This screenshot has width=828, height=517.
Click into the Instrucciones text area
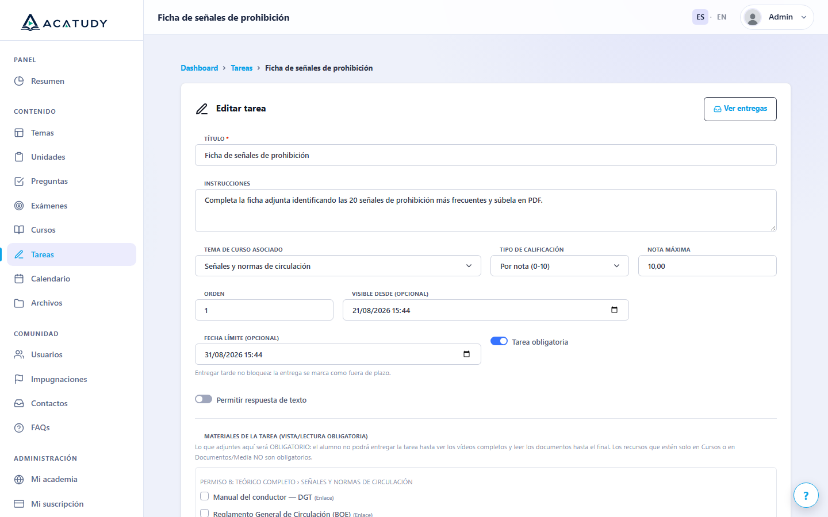tap(486, 210)
